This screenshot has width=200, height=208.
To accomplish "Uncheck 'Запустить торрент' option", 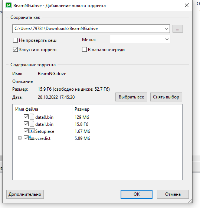I will point(16,50).
